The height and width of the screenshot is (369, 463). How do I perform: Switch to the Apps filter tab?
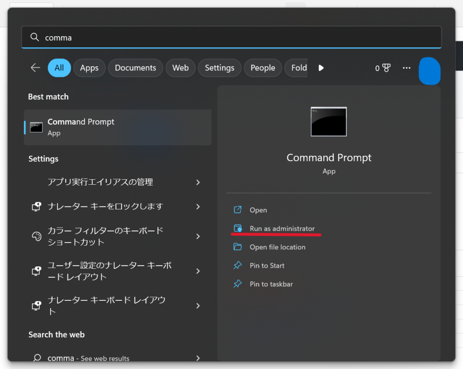89,68
